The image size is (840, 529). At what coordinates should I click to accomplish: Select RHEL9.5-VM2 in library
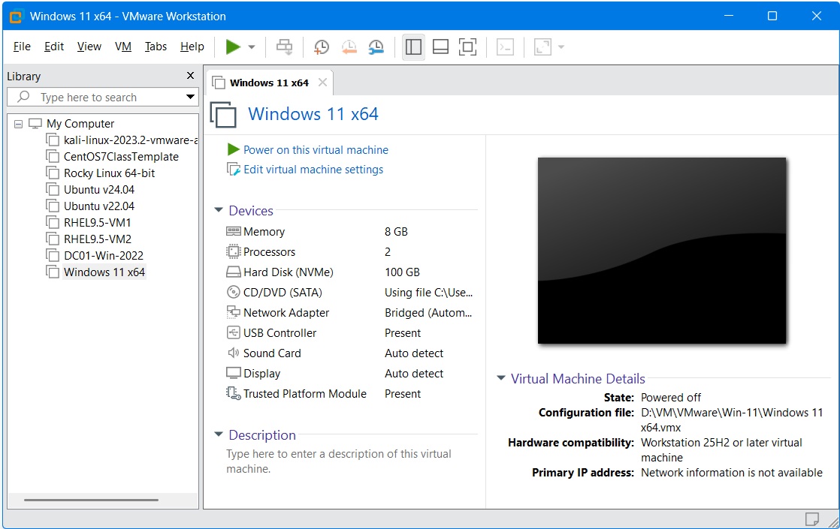click(x=98, y=239)
